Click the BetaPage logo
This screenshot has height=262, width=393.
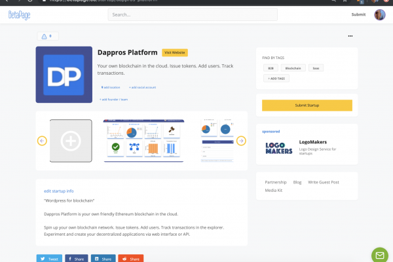pos(19,15)
